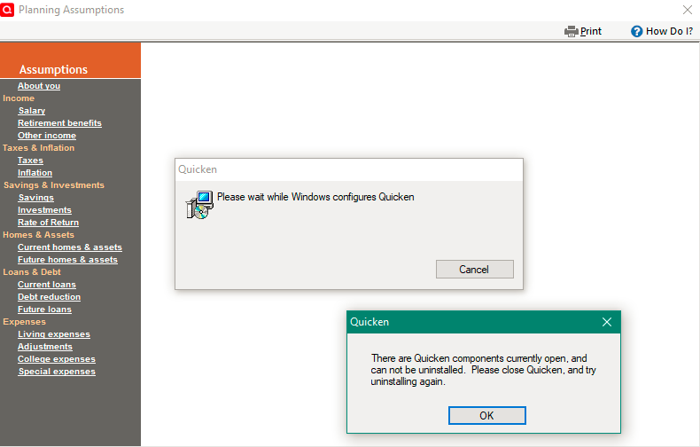
Task: Go to Retirement benefits
Action: (x=60, y=123)
